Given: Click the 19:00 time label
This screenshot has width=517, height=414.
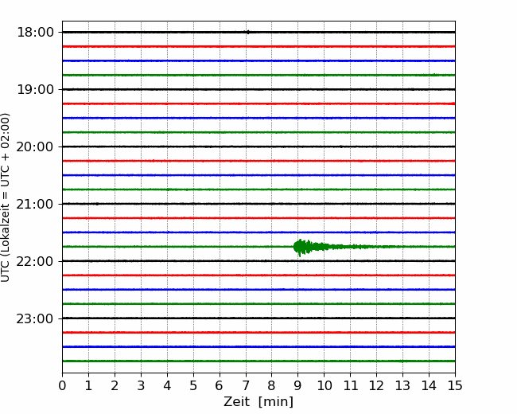Looking at the screenshot, I should click(x=35, y=89).
